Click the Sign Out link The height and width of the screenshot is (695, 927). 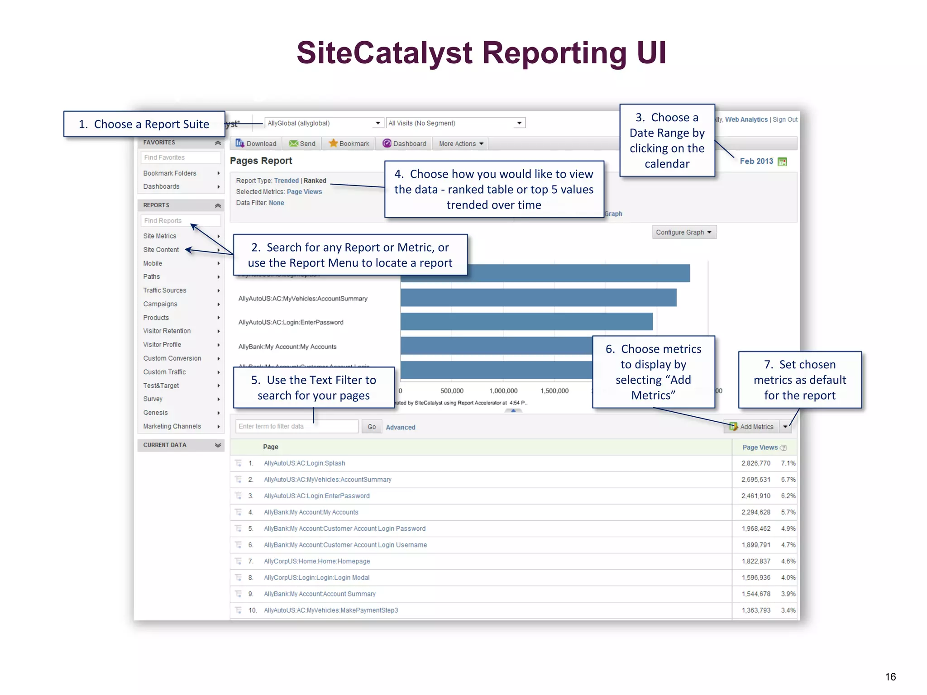[x=785, y=119]
